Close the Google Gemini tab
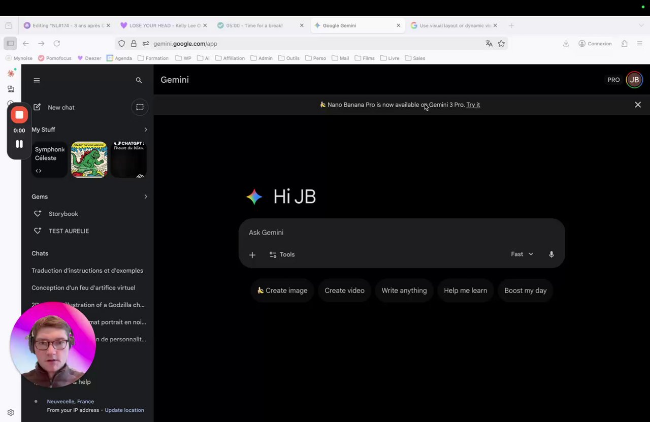The image size is (650, 422). point(399,25)
